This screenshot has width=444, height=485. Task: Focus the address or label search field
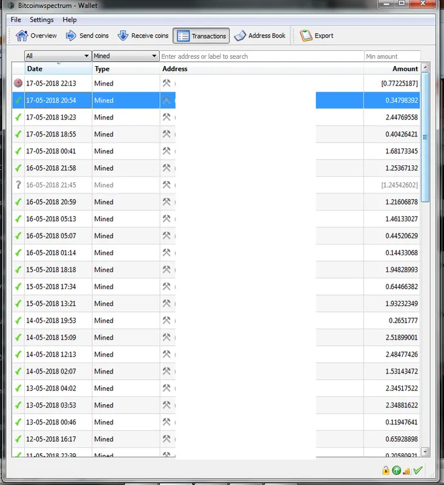click(x=262, y=56)
